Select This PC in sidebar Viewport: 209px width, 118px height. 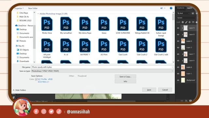pos(20,46)
